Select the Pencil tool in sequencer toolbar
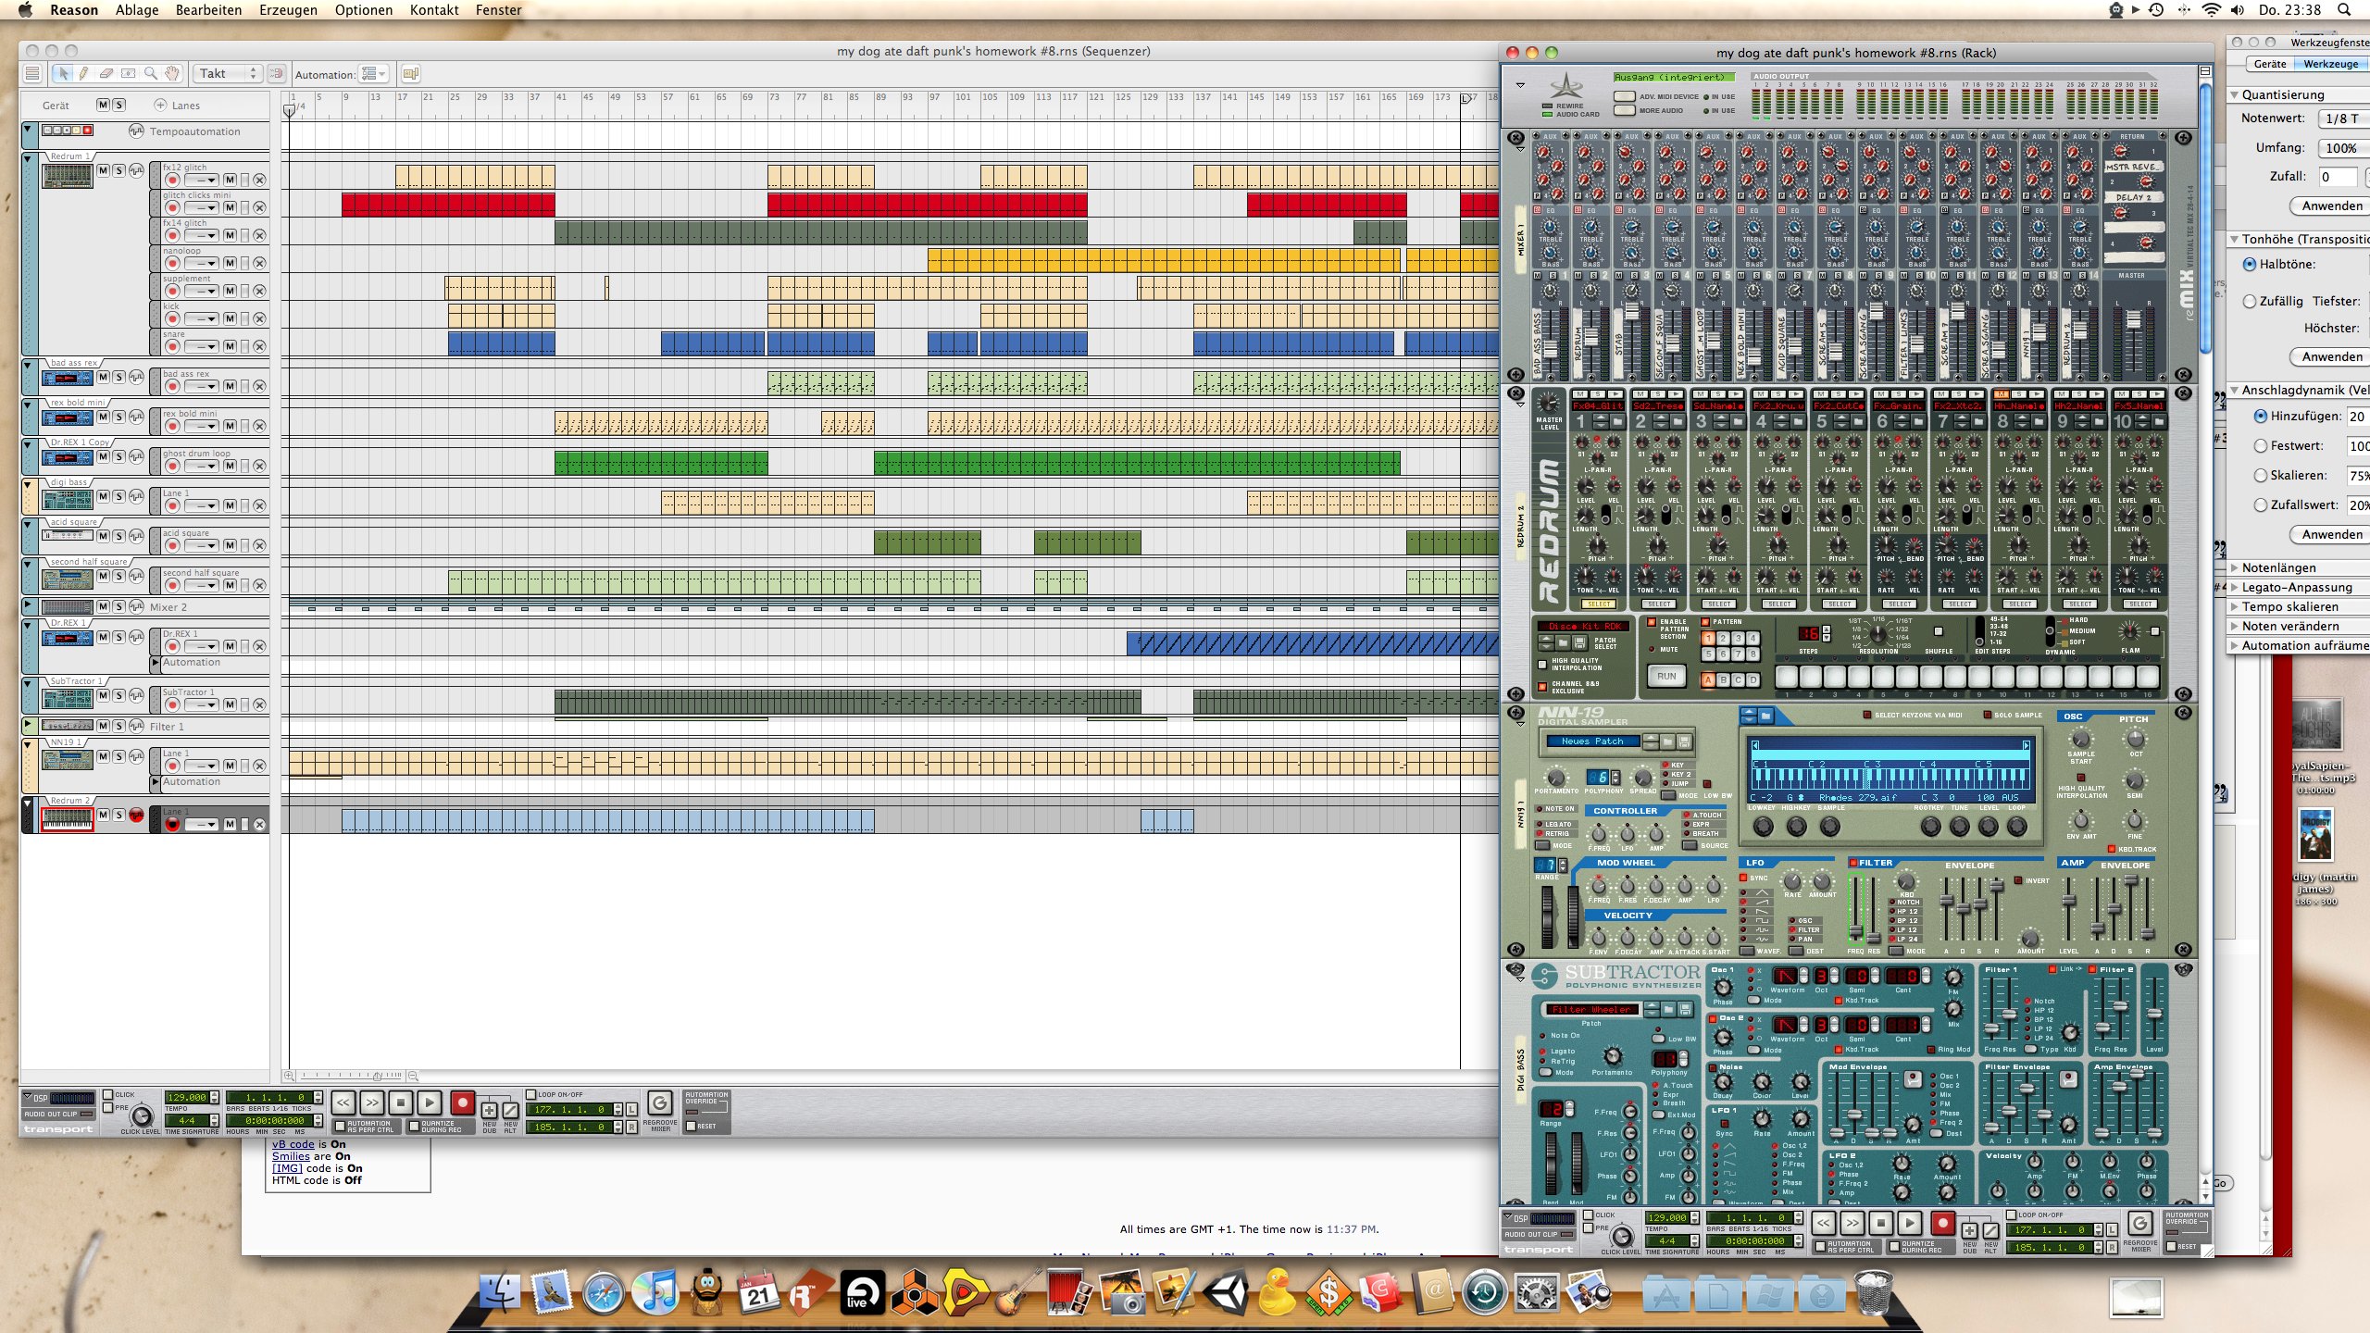This screenshot has height=1333, width=2370. click(84, 73)
